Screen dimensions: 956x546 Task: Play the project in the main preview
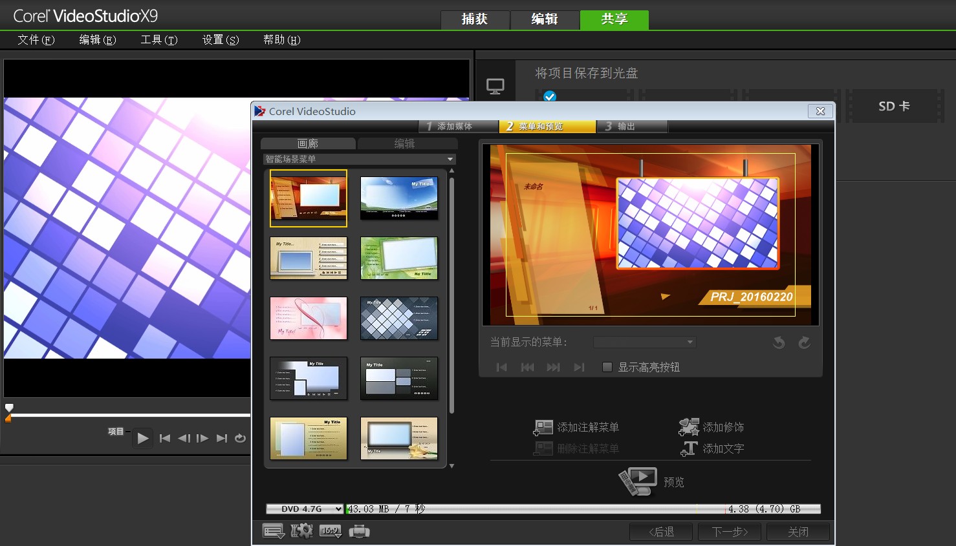(x=143, y=438)
